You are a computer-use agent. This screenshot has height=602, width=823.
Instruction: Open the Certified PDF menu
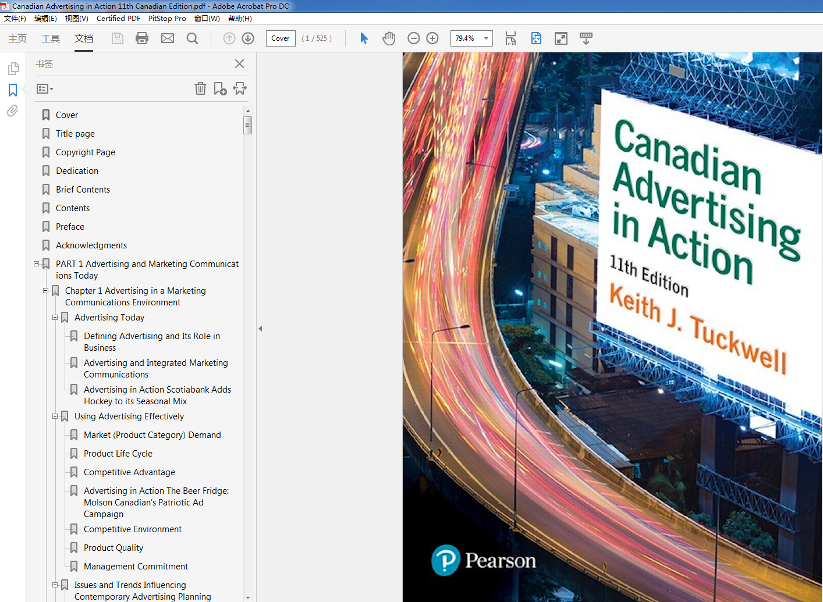point(118,19)
